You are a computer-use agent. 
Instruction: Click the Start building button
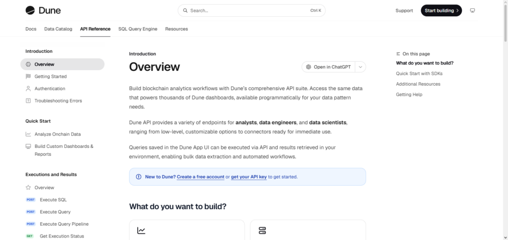pos(441,11)
